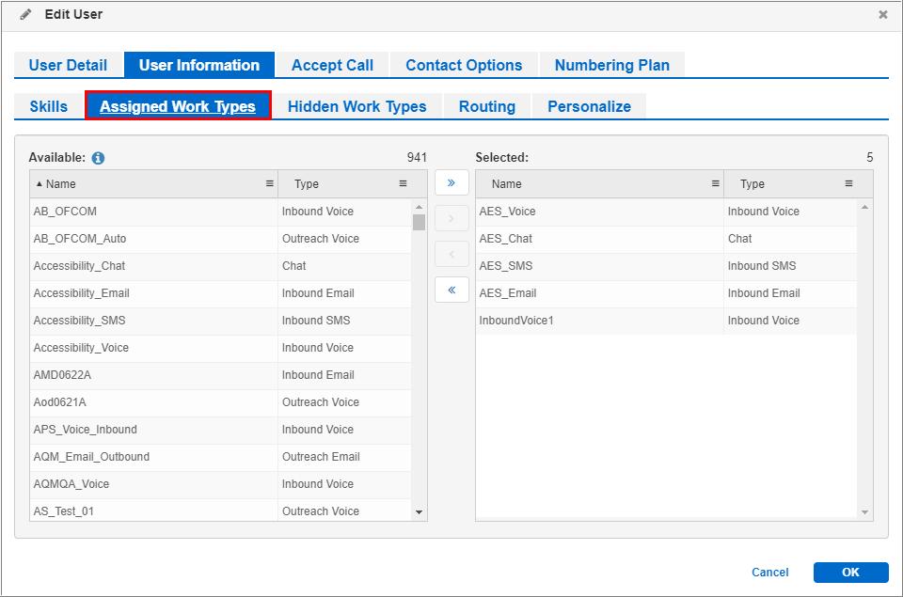903x597 pixels.
Task: Open the Name column menu in Selected list
Action: (x=714, y=183)
